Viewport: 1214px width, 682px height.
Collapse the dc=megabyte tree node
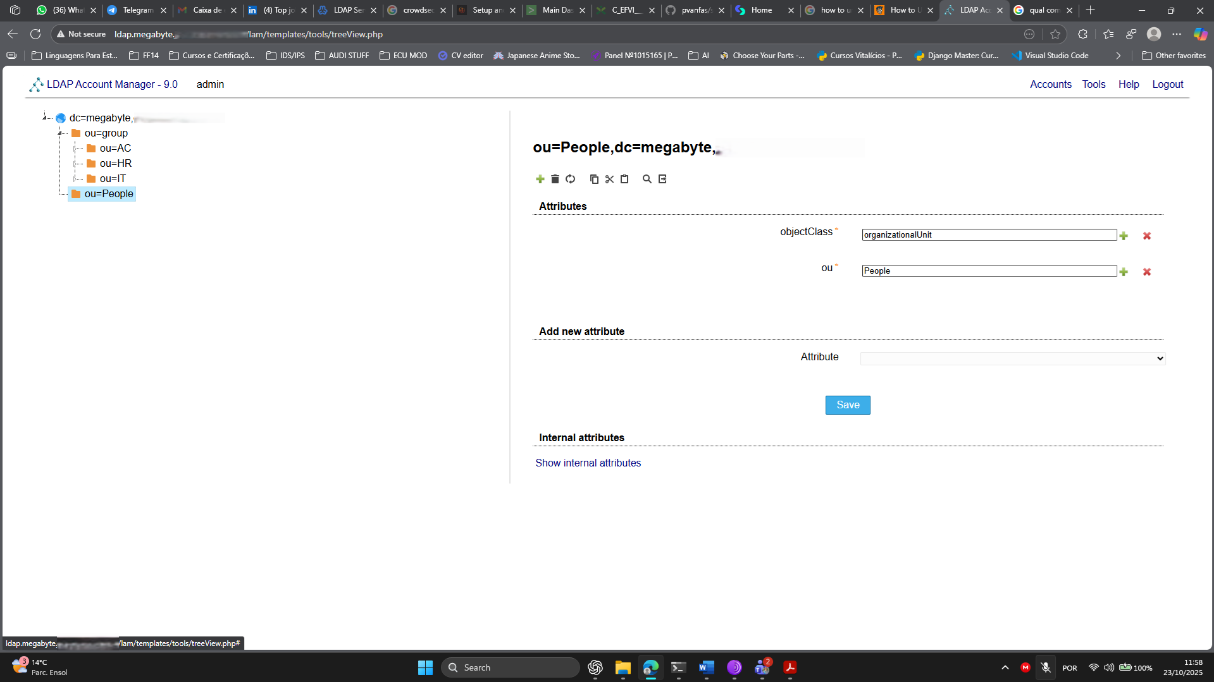pyautogui.click(x=44, y=116)
